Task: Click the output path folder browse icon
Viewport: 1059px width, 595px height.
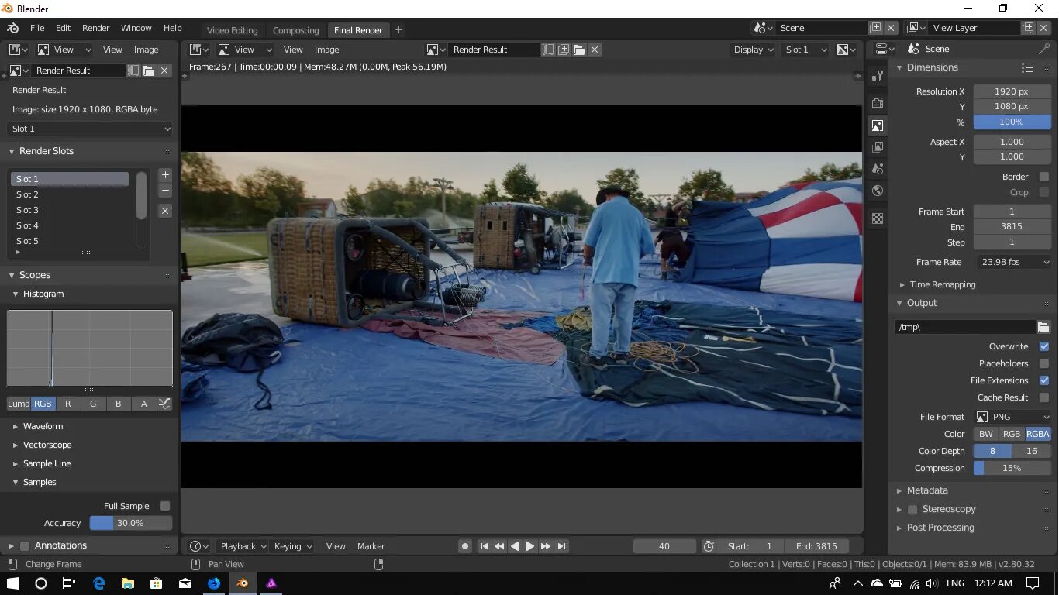Action: point(1043,327)
